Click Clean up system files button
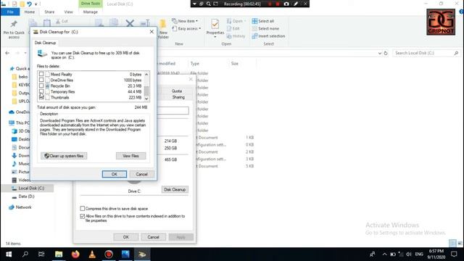 pos(64,156)
